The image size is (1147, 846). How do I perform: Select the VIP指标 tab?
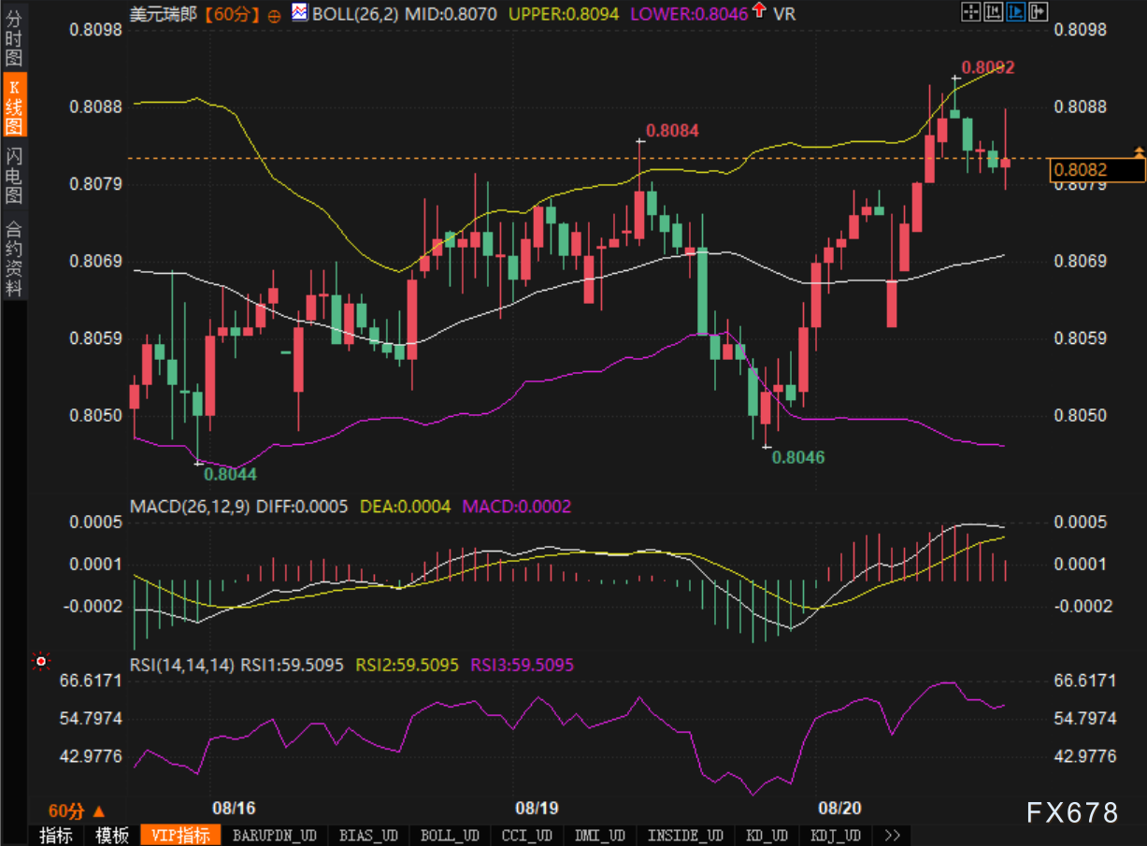coord(180,835)
